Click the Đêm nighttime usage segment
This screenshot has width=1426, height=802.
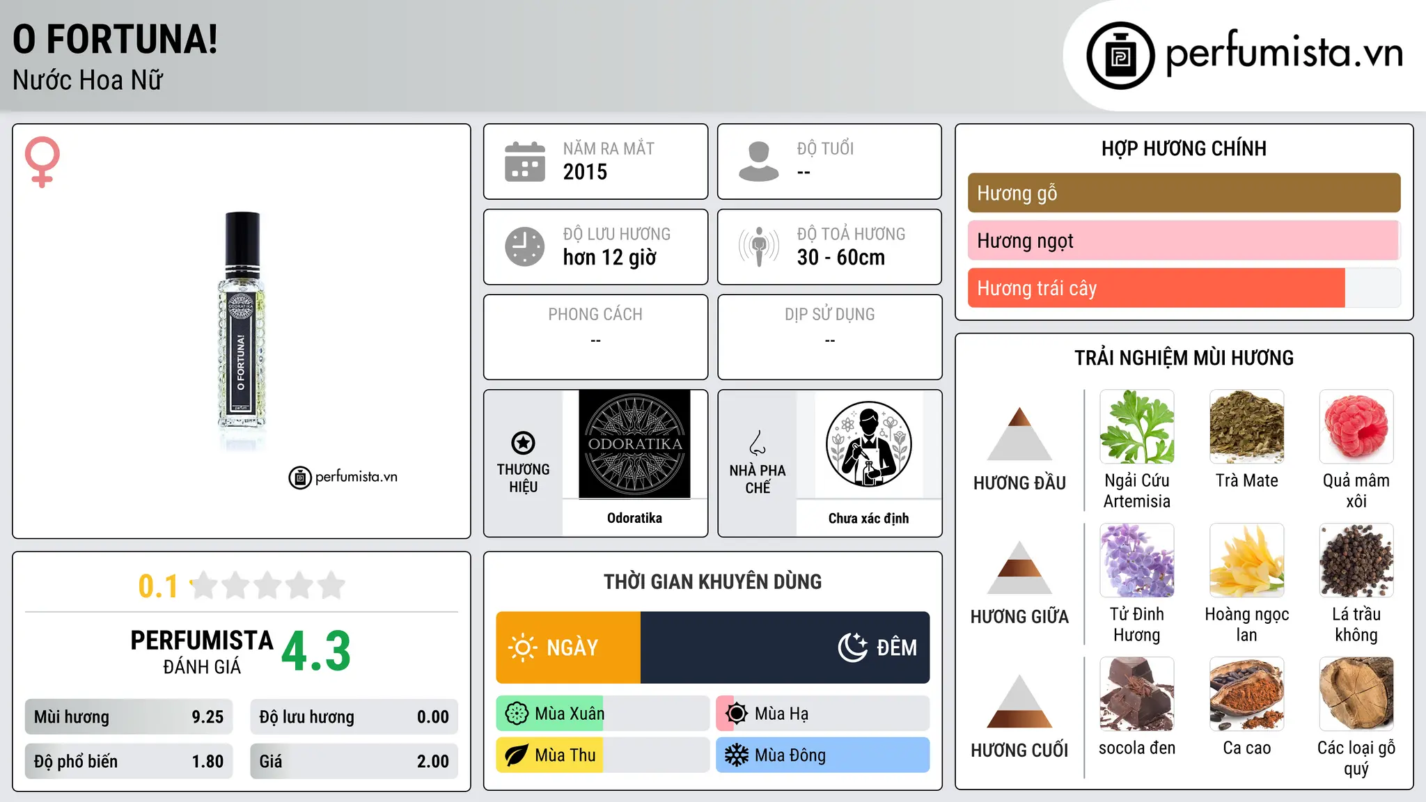pyautogui.click(x=785, y=647)
